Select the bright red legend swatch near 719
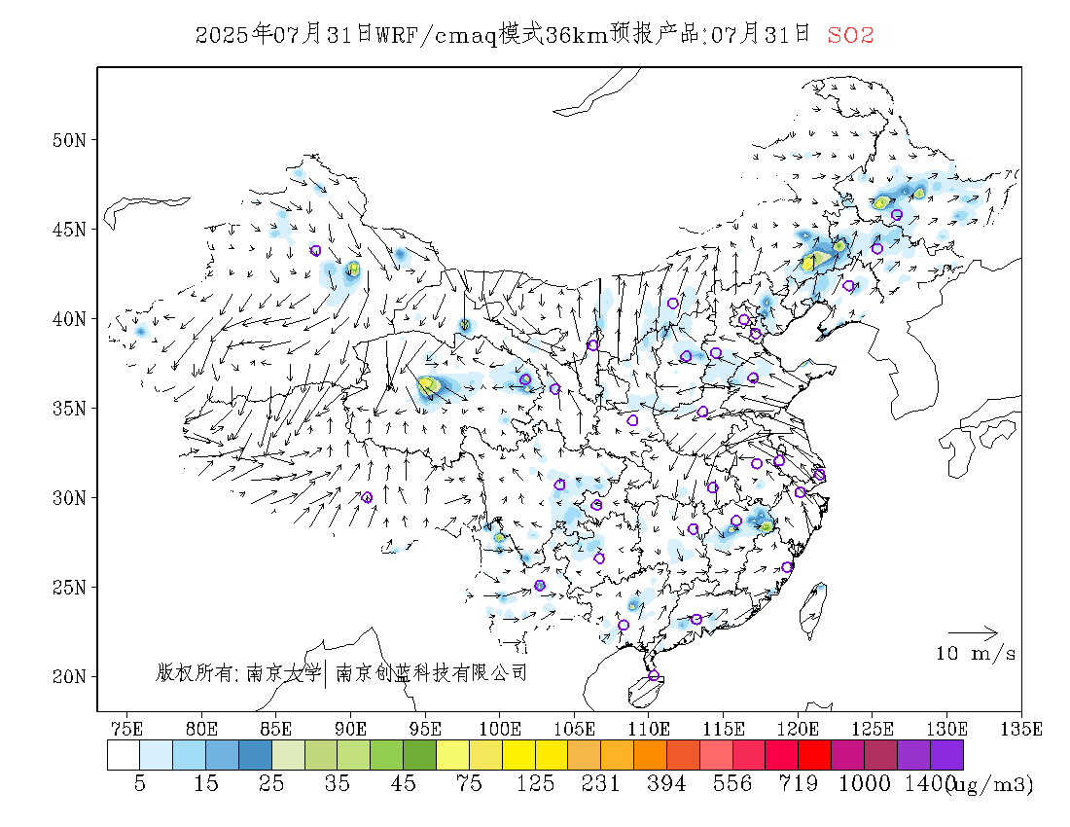Viewport: 1070px width, 827px height. [815, 755]
